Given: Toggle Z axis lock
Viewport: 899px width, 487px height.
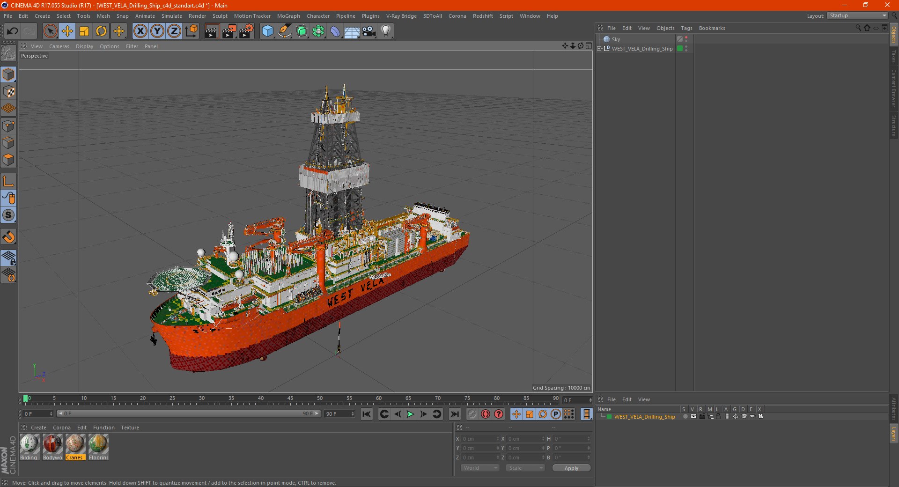Looking at the screenshot, I should click(x=174, y=31).
